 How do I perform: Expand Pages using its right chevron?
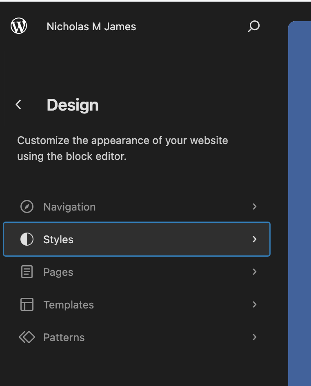(254, 272)
